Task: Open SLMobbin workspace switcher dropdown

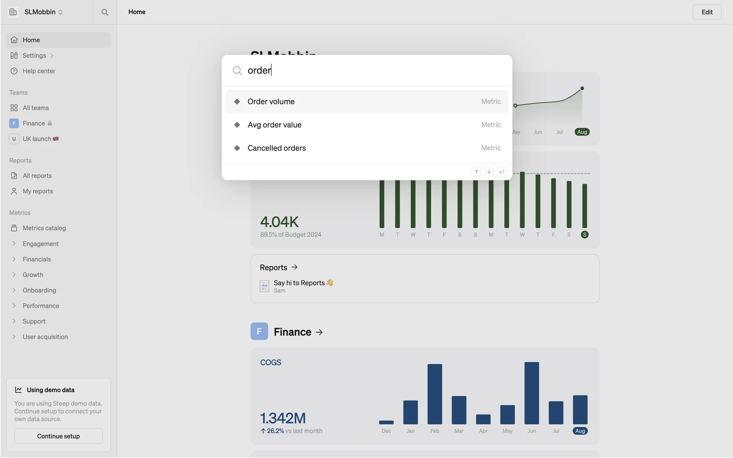Action: pyautogui.click(x=43, y=12)
